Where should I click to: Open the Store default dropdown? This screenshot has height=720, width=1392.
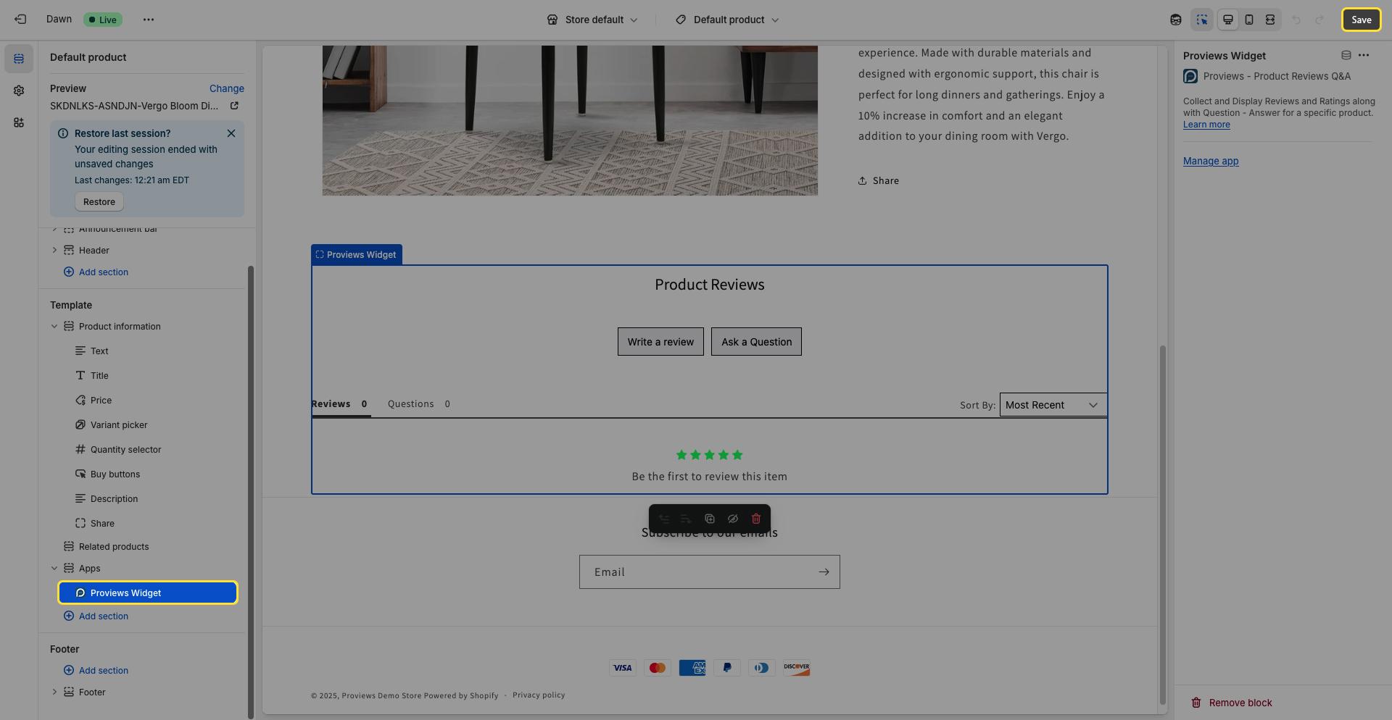(592, 20)
